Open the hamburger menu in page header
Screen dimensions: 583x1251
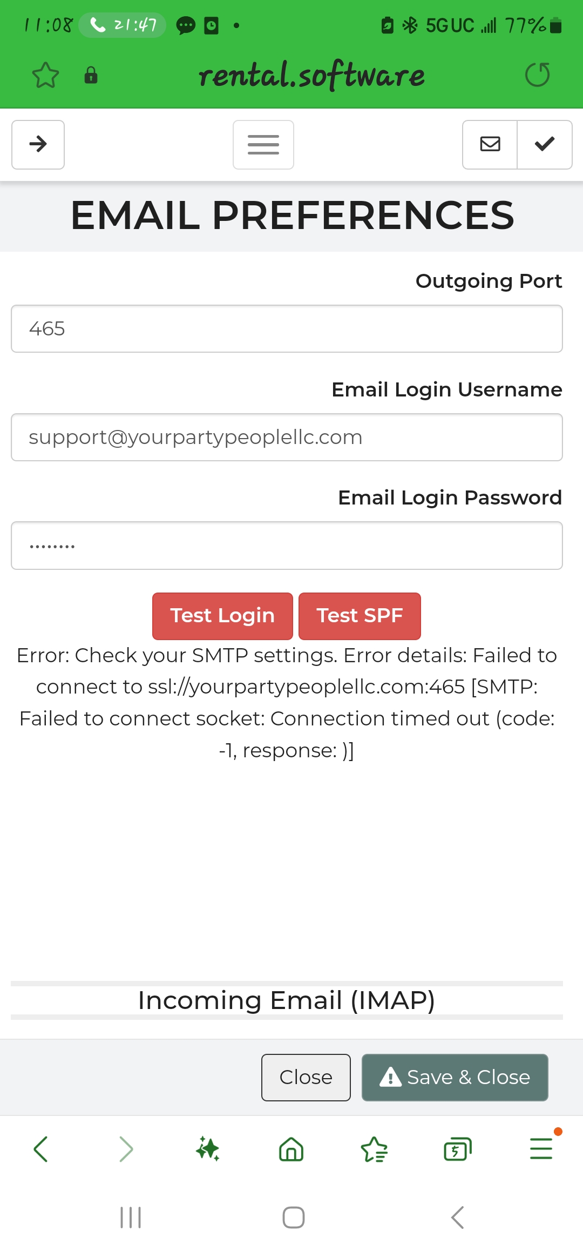coord(263,145)
